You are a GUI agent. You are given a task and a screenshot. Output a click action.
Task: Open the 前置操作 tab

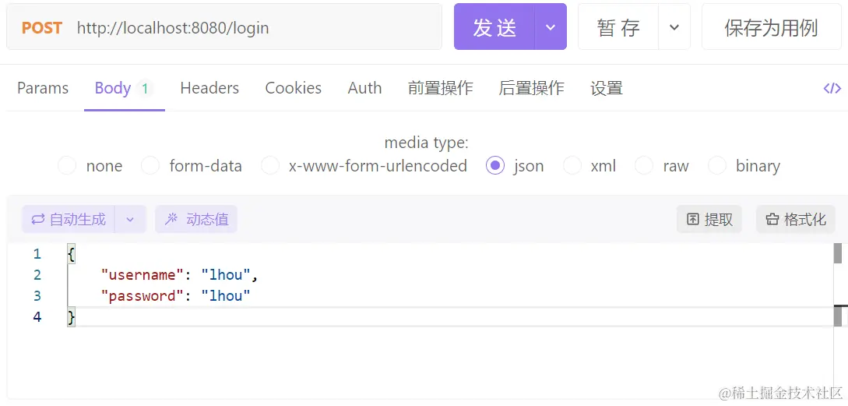(x=440, y=88)
